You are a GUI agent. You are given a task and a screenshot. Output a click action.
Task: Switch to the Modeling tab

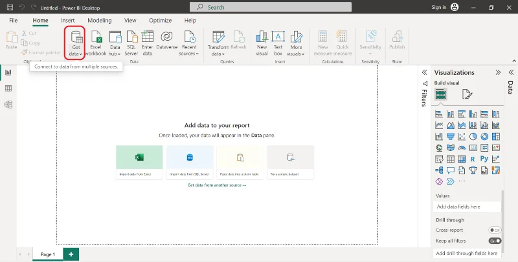click(100, 21)
